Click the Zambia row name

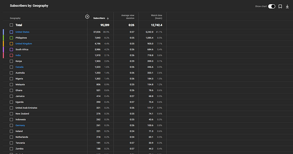point(20,148)
